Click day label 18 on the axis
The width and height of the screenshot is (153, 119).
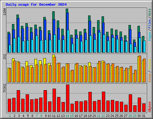coord(85,116)
